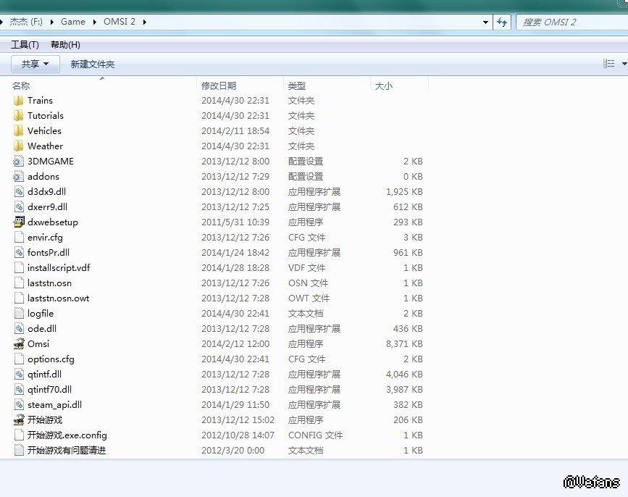Click the 2011/5/31 10:39 date cell

(x=235, y=222)
